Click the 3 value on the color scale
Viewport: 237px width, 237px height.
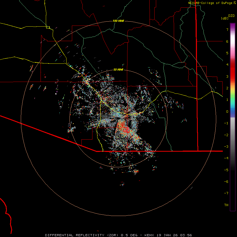coord(227,76)
